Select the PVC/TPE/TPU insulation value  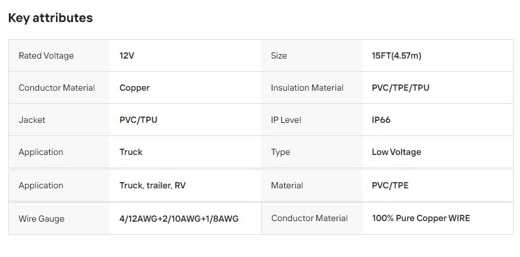tap(400, 88)
